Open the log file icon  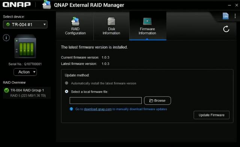click(x=226, y=16)
